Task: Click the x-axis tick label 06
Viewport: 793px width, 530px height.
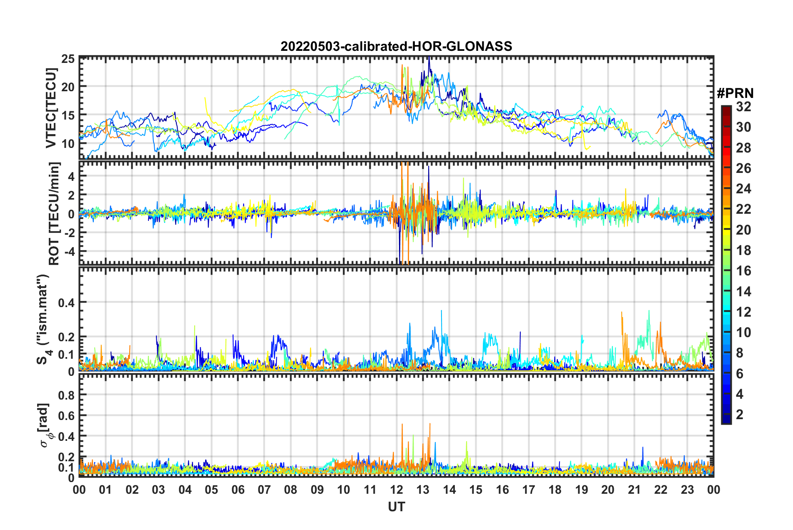Action: tap(238, 489)
